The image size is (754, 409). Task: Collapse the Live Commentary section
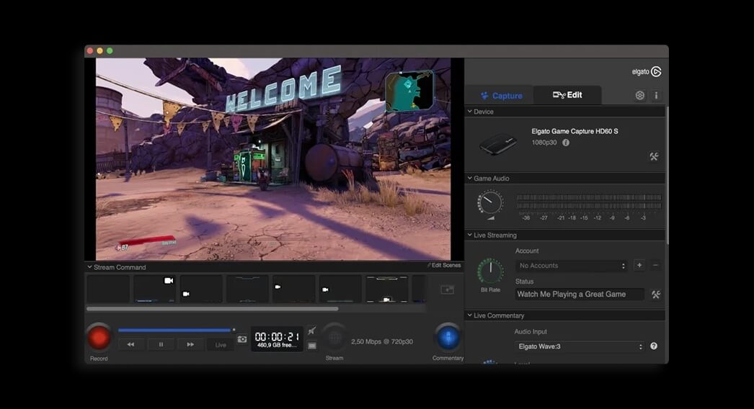pos(470,315)
